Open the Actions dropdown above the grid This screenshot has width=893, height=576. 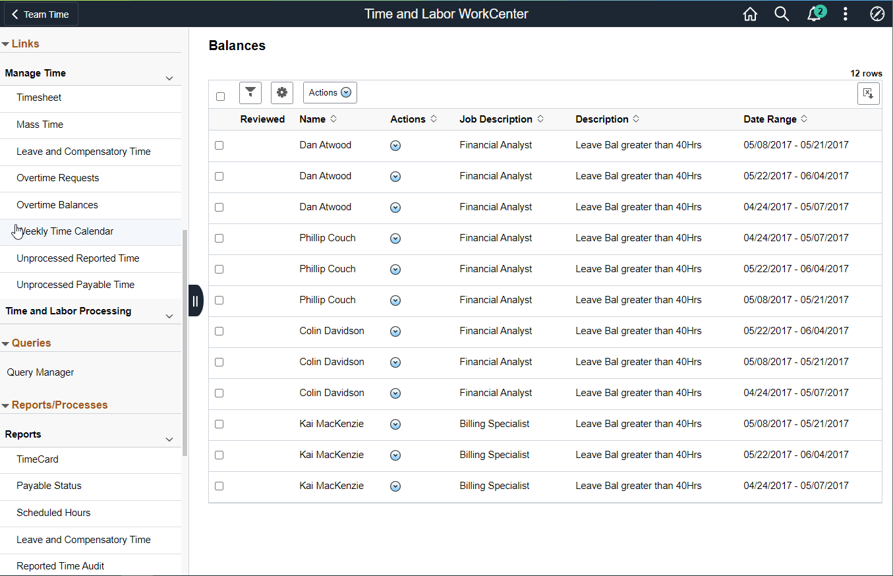(x=330, y=93)
